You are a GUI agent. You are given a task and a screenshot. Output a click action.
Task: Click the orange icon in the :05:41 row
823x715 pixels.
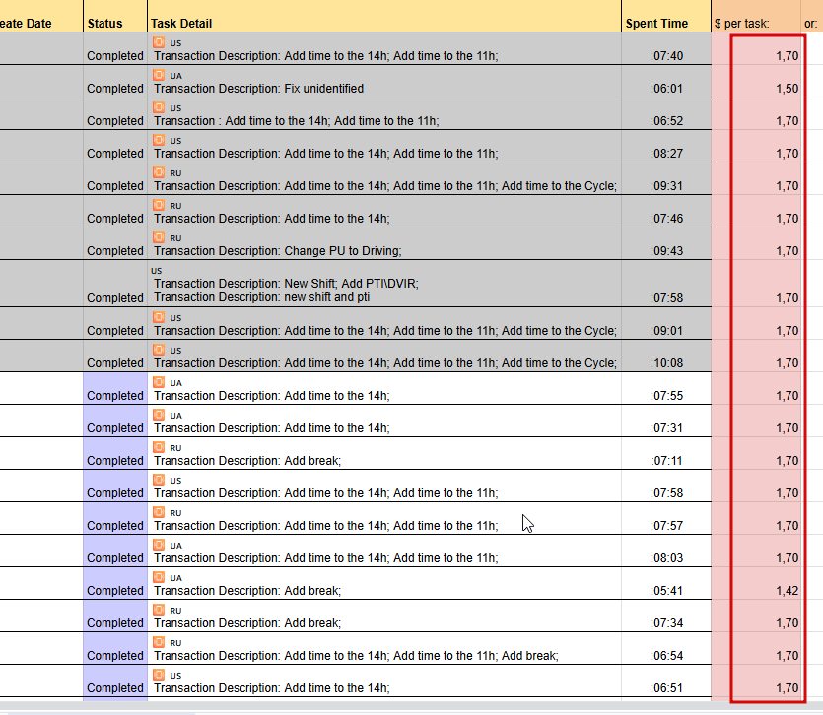tap(159, 577)
